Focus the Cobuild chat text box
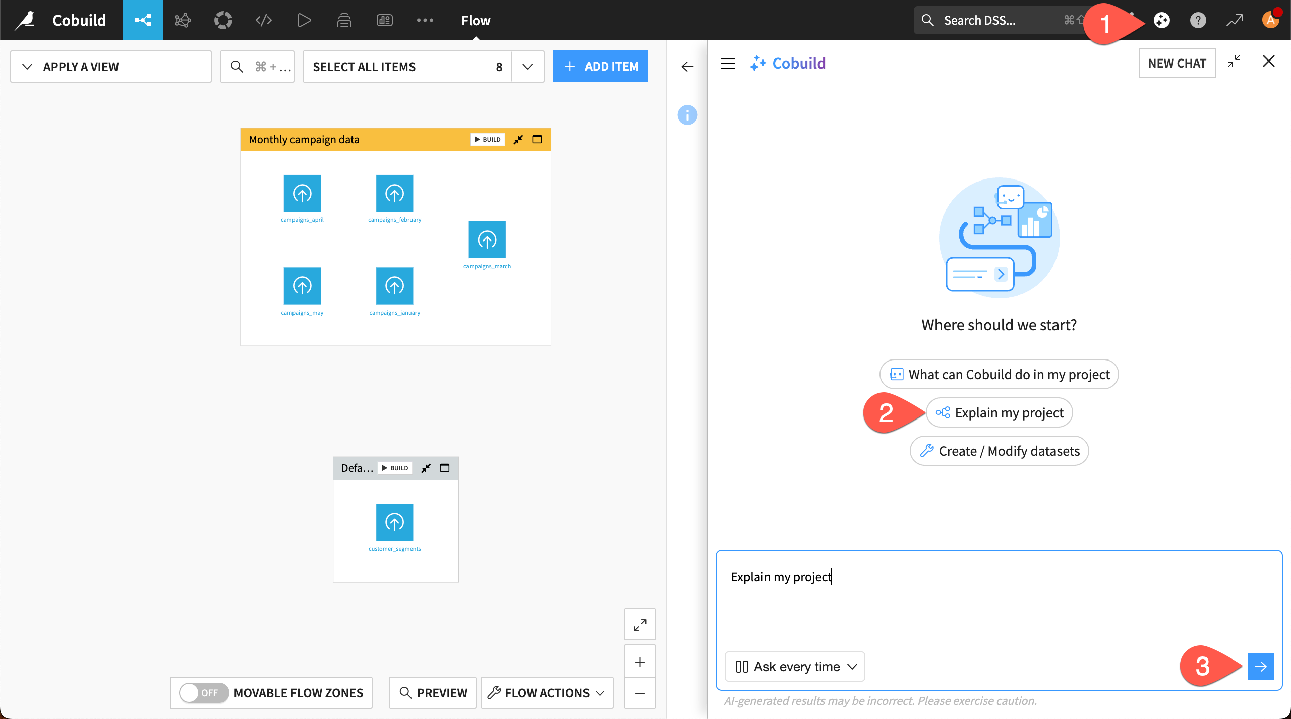1291x719 pixels. (999, 600)
